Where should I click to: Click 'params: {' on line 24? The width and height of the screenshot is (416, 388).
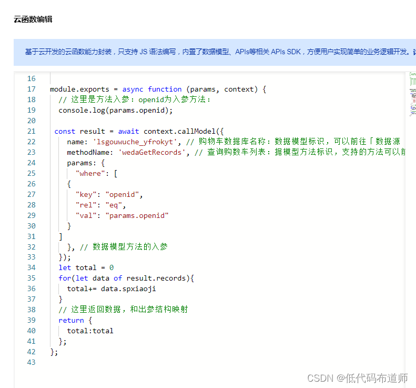click(86, 163)
